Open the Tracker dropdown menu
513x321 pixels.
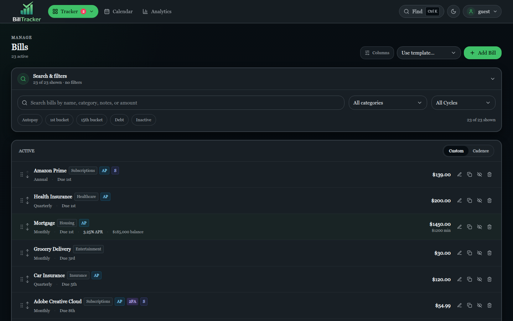(73, 11)
